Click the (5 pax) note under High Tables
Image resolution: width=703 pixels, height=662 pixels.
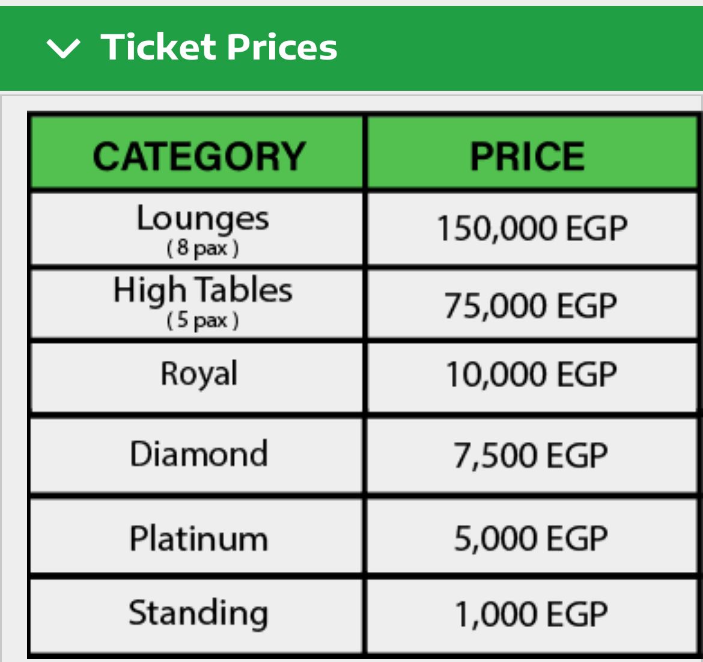pyautogui.click(x=202, y=320)
